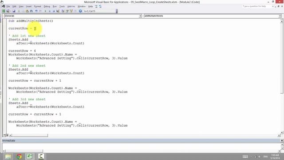Image resolution: width=284 pixels, height=160 pixels.
Task: Switch to Procedure View toggle
Action: coord(4,135)
